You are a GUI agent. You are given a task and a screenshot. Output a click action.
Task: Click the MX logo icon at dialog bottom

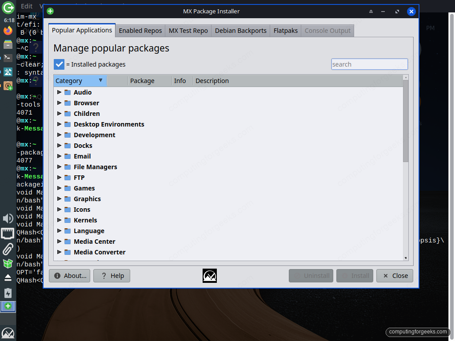click(210, 276)
